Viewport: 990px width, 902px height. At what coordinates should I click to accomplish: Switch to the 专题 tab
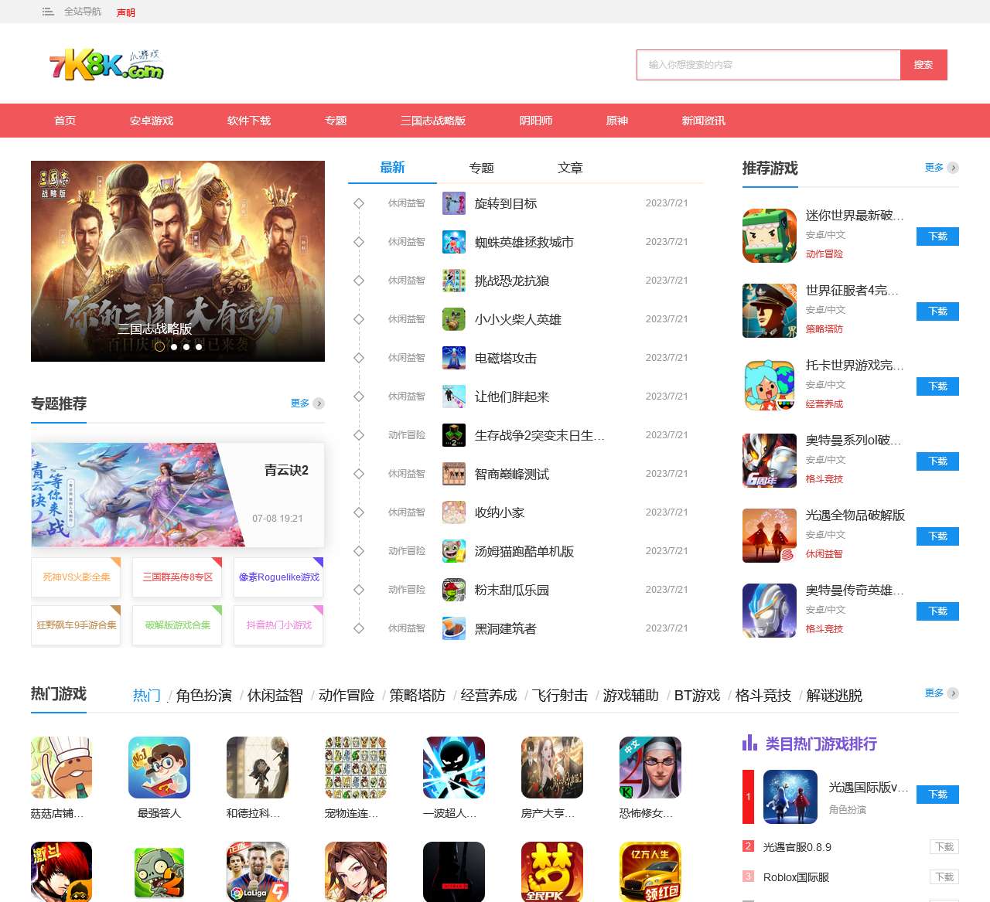(x=481, y=168)
